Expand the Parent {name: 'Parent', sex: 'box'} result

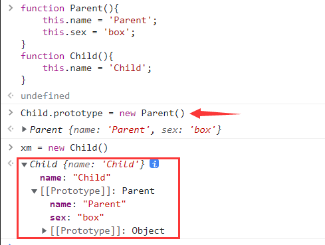24,129
